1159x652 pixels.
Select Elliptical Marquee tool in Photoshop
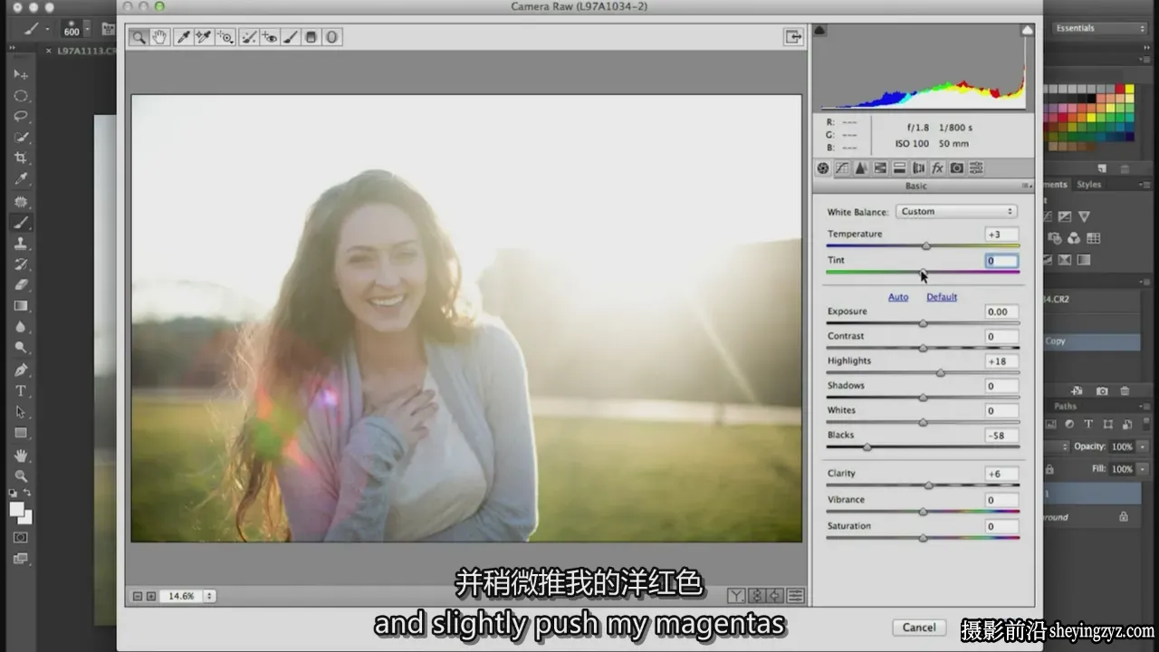tap(20, 96)
